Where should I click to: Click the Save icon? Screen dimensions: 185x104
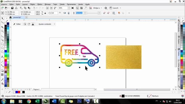click(12, 8)
